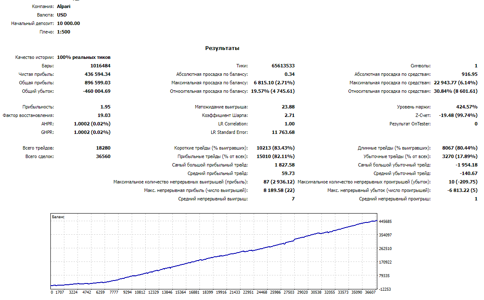The height and width of the screenshot is (300, 484).
Task: Click maximal consecutive profit 8 189.58 (22)
Action: (279, 190)
